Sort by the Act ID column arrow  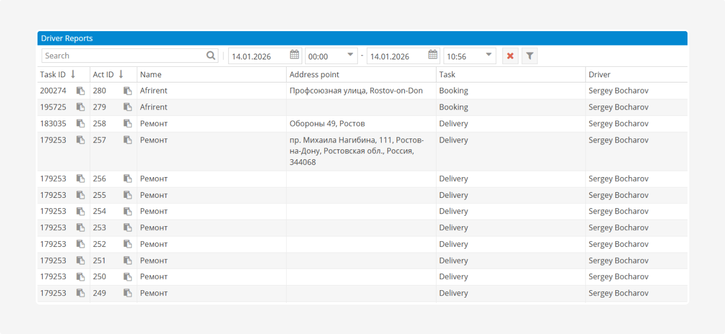coord(121,74)
